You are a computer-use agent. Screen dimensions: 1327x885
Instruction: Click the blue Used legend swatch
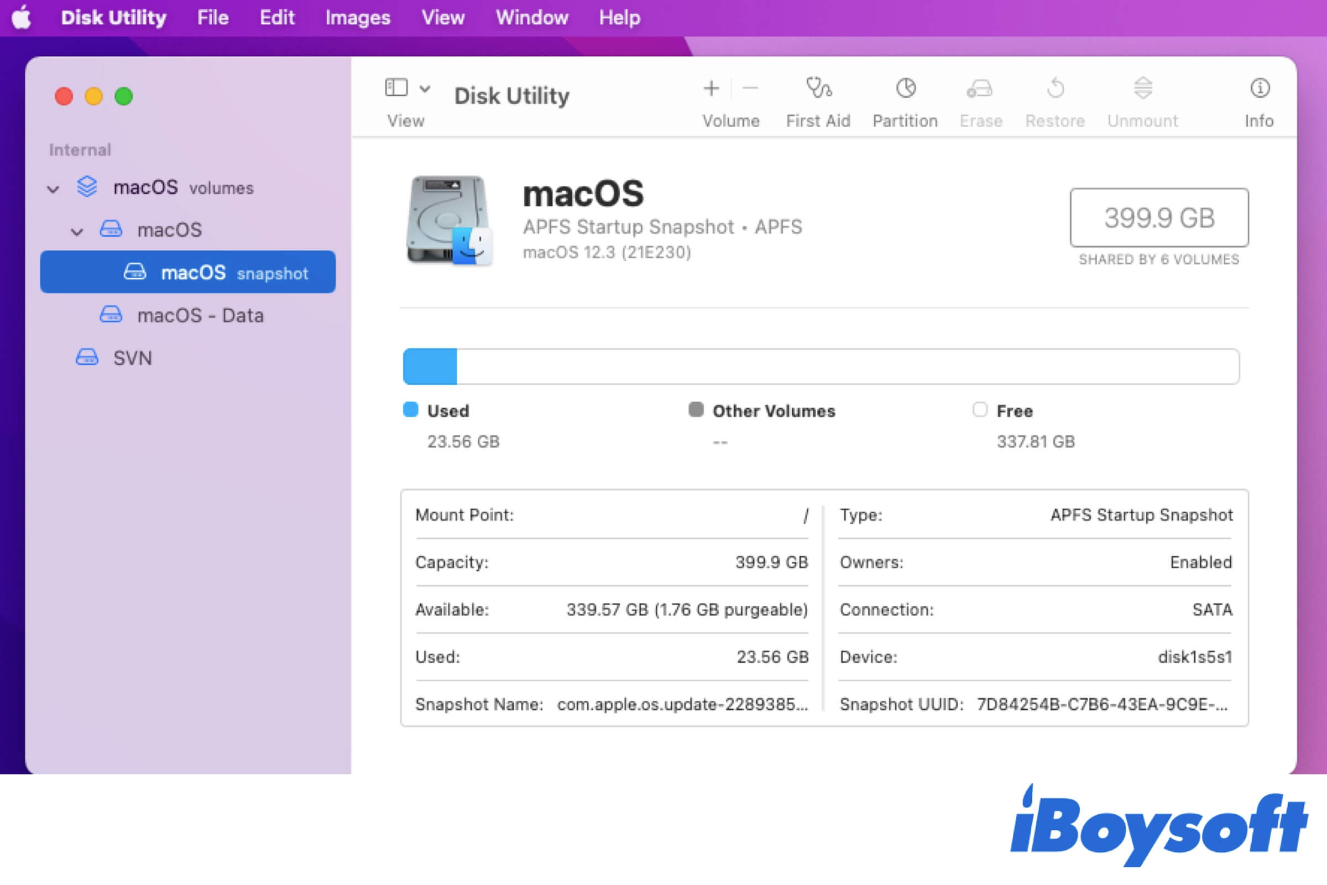411,410
